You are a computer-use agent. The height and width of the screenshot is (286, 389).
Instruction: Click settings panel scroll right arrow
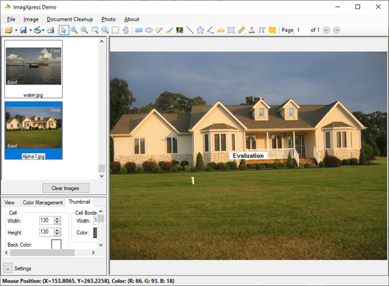point(94,252)
